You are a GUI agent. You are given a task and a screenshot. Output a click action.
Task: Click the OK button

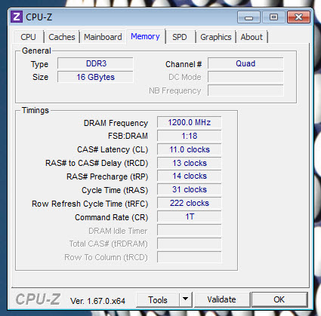pyautogui.click(x=279, y=299)
